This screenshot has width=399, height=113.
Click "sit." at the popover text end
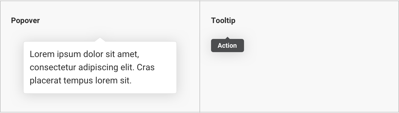point(125,81)
